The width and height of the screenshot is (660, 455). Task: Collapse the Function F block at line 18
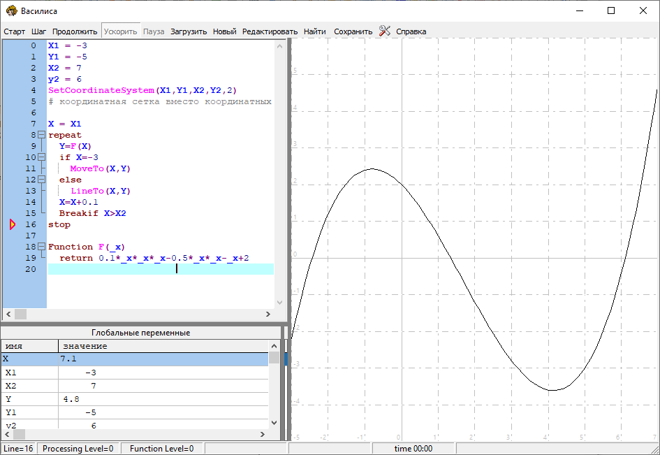[41, 247]
